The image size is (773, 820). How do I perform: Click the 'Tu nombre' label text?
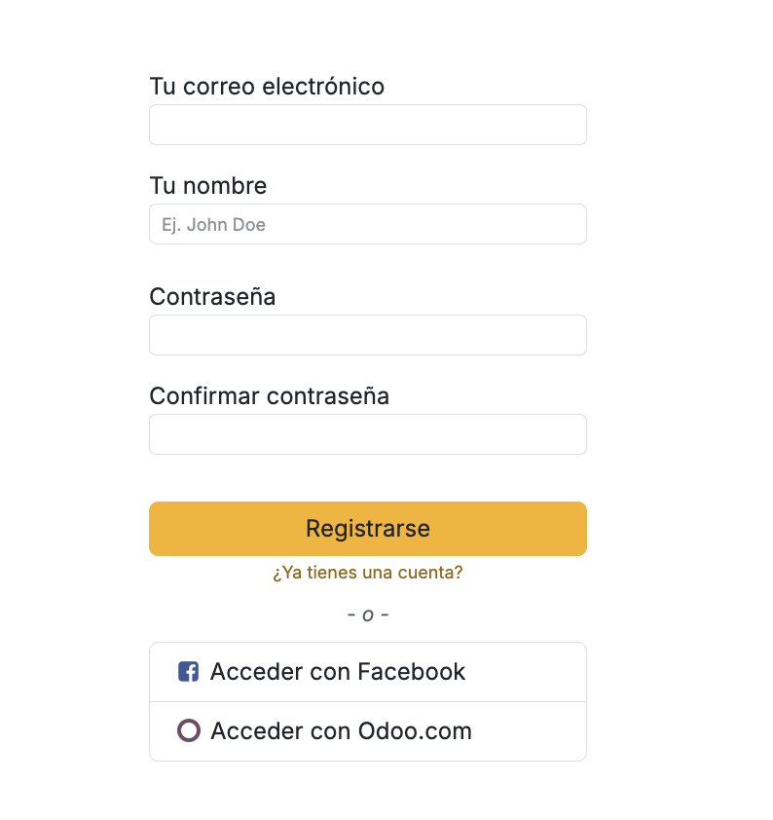[x=207, y=186]
